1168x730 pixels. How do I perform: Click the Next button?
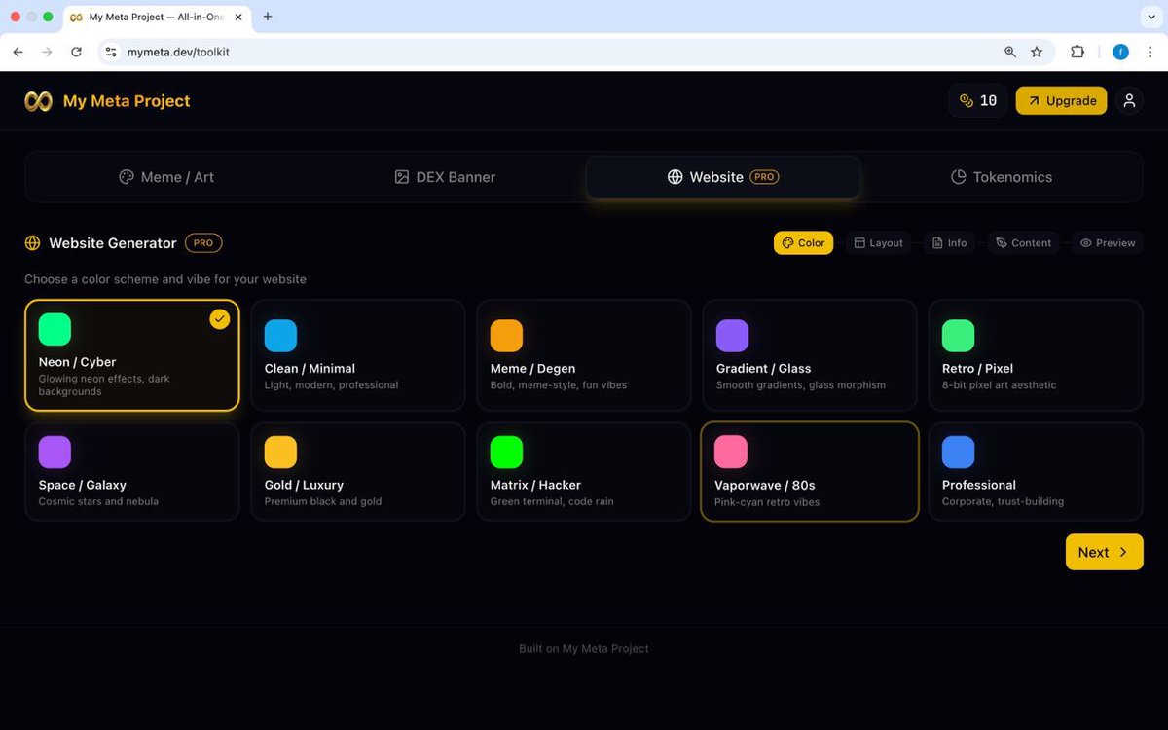[1104, 552]
